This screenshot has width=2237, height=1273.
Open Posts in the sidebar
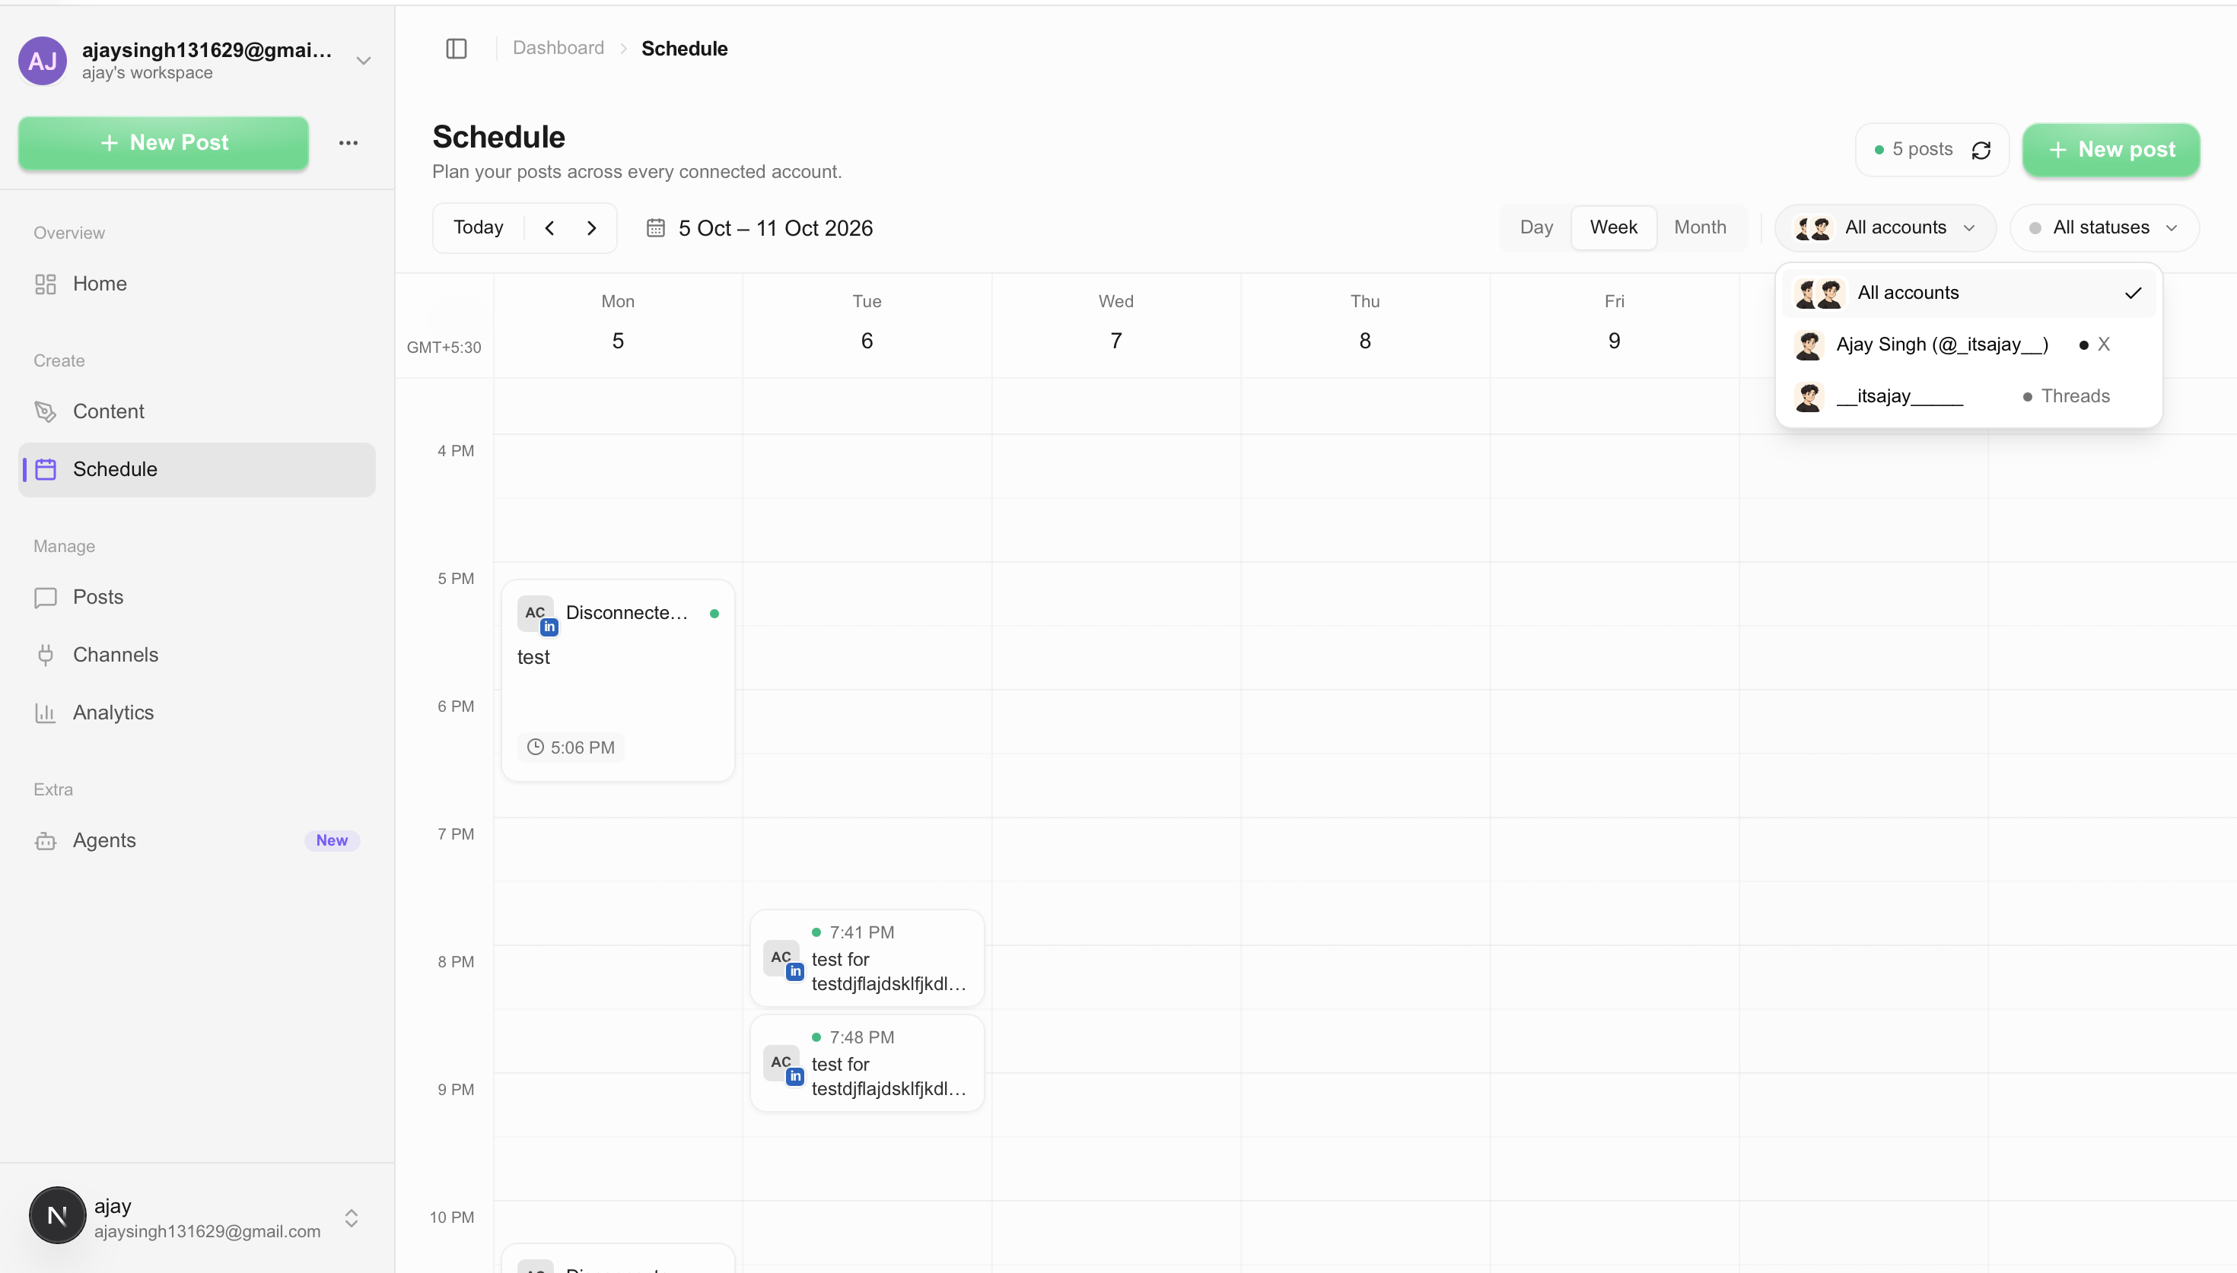[197, 597]
